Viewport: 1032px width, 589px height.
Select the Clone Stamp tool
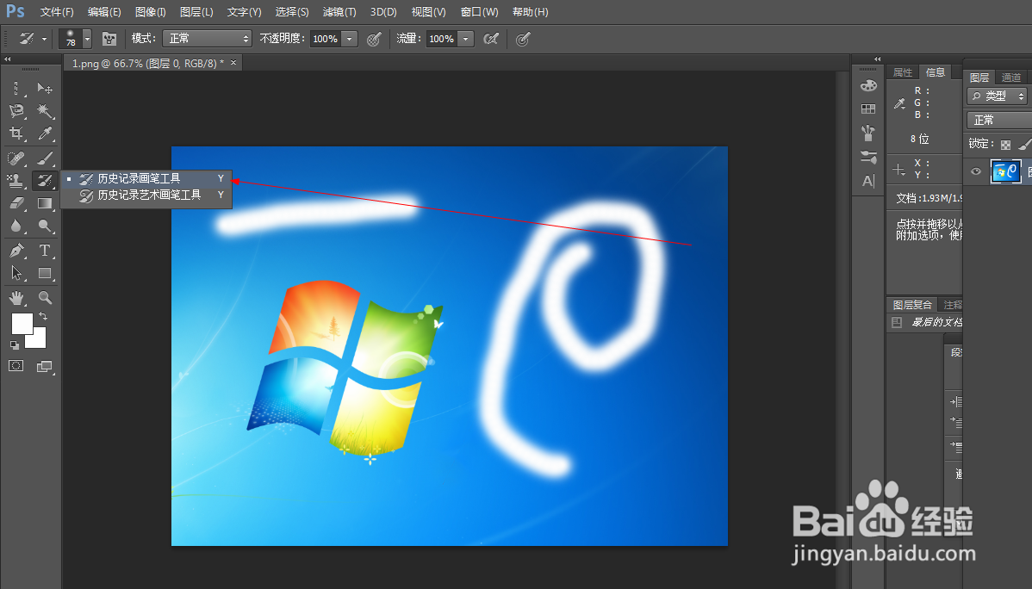tap(16, 180)
